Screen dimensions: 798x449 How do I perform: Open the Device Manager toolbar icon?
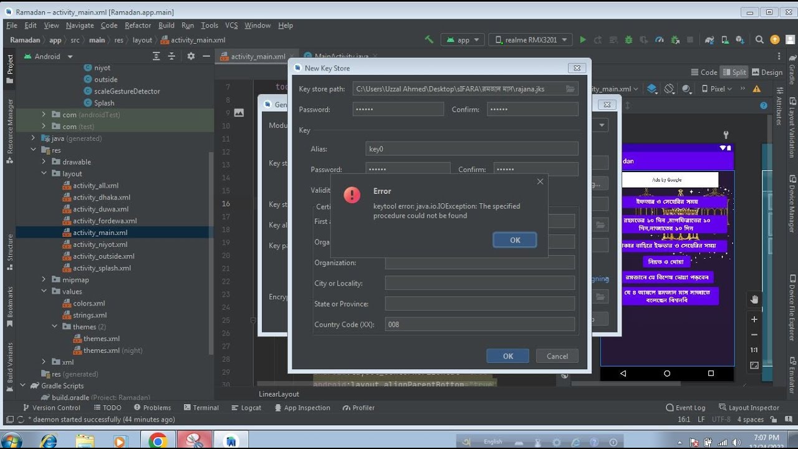(x=725, y=40)
